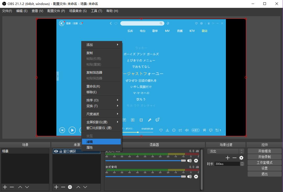This screenshot has width=283, height=192.
Task: Open 麦克风/Aux mixer settings gear icon
Action: 196,161
